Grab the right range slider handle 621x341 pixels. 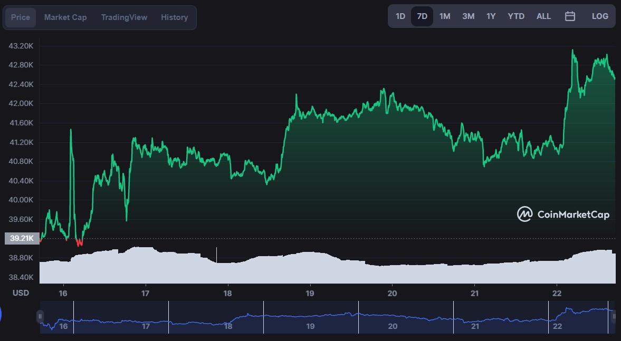[x=614, y=316]
